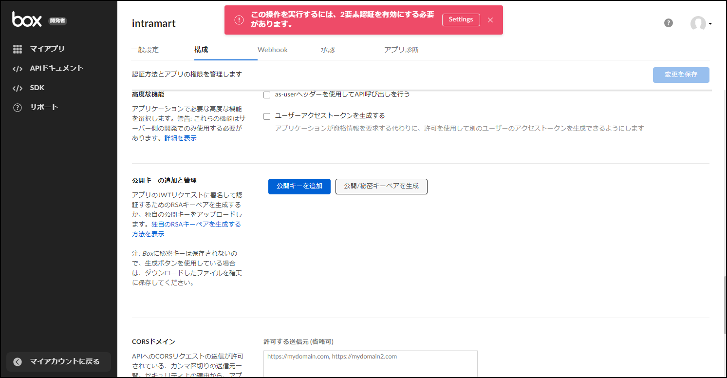Click the APIドキュメント code icon
This screenshot has width=727, height=378.
point(18,69)
